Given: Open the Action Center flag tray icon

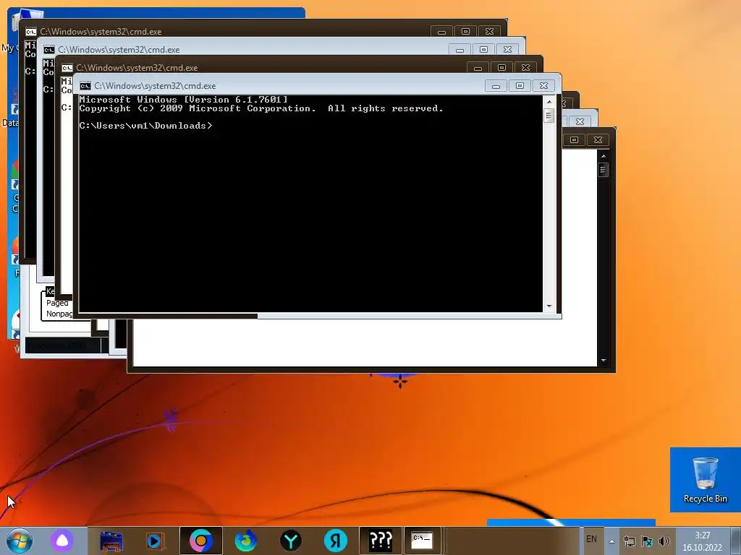Looking at the screenshot, I should (646, 541).
